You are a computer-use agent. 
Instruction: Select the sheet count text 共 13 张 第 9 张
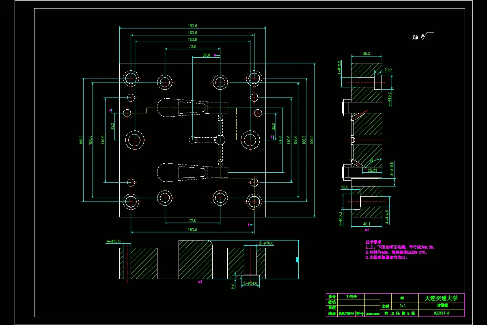(400, 313)
